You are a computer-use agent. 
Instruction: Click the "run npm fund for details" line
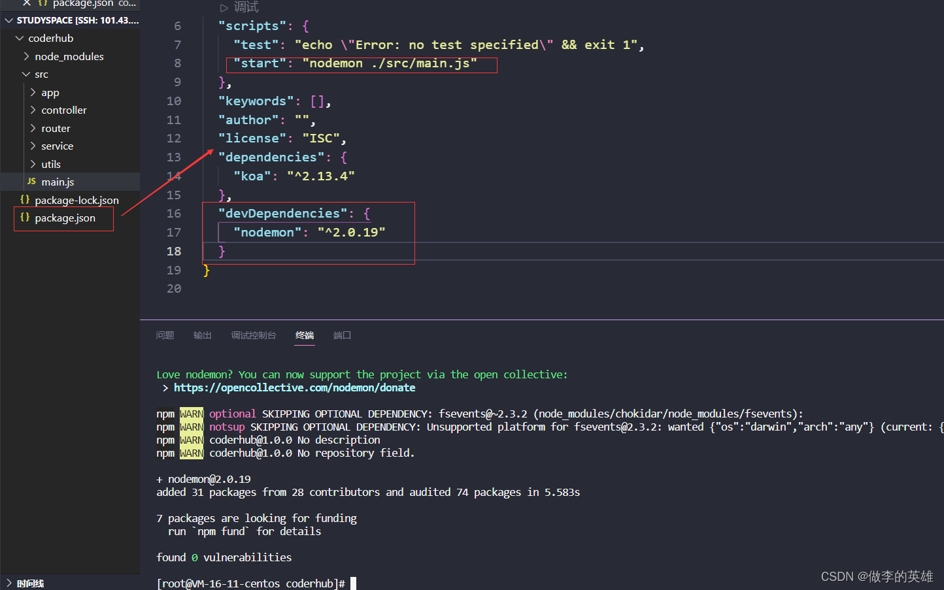tap(244, 531)
